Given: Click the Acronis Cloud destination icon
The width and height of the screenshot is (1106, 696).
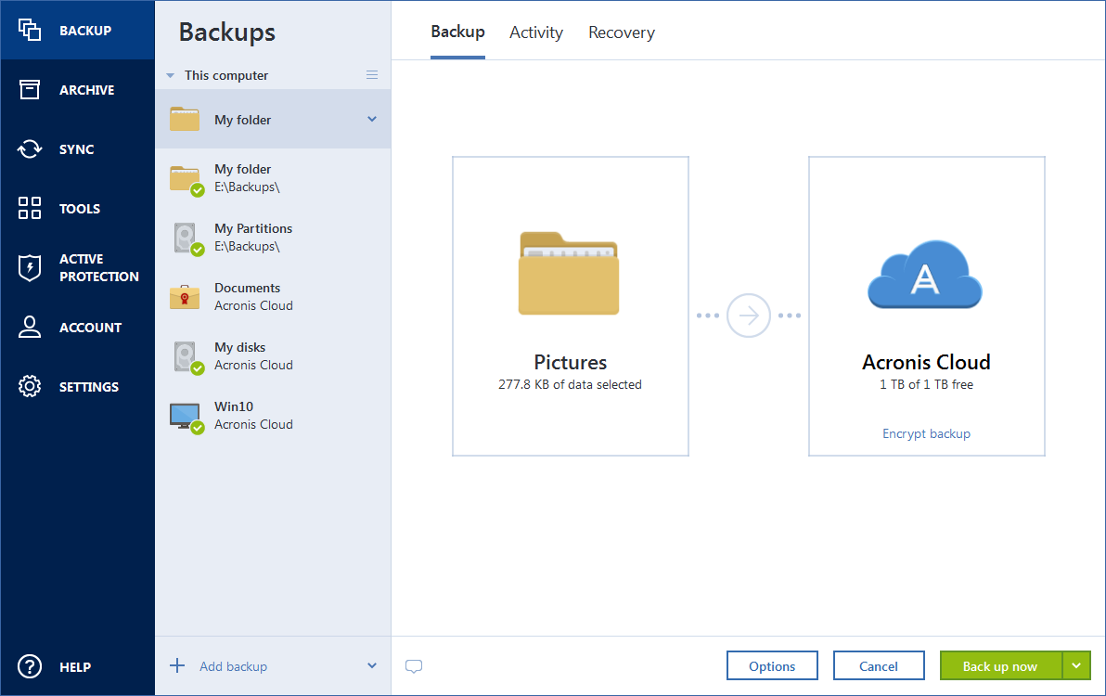Looking at the screenshot, I should click(925, 275).
